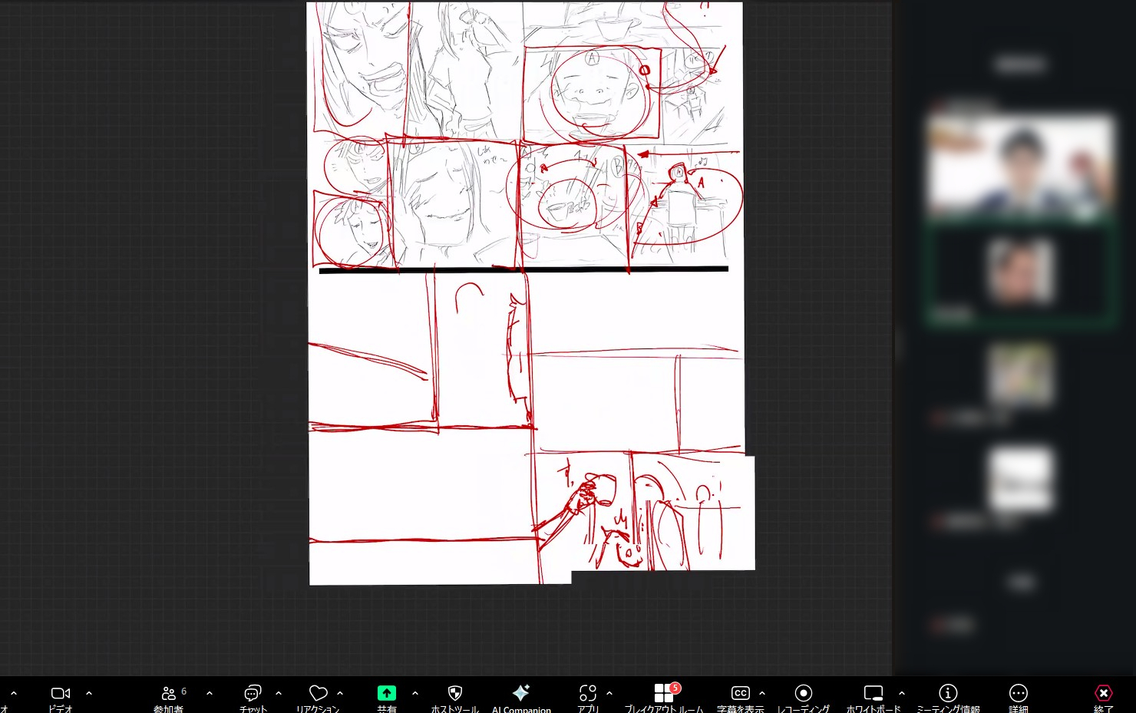Launch AI Companion sparkle icon

521,694
